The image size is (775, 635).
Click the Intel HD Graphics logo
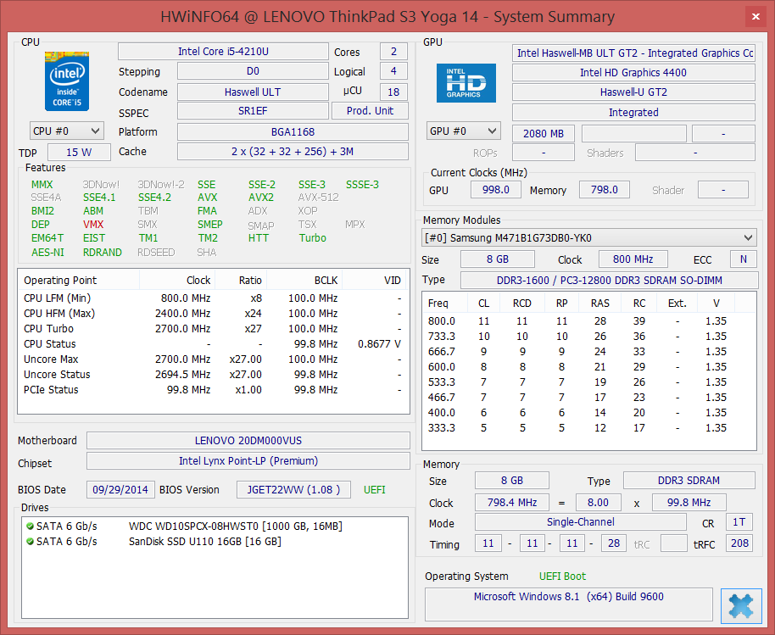466,83
